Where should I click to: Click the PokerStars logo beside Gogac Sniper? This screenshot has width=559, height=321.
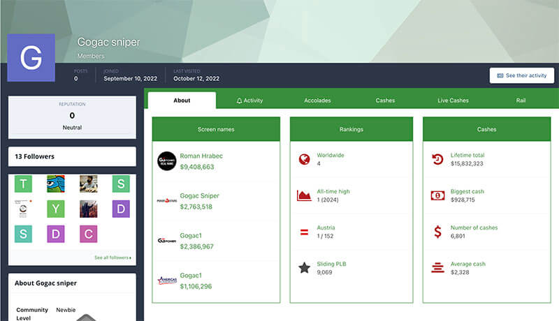coord(166,201)
